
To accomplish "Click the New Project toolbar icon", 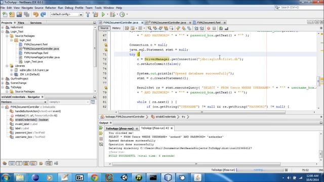I will pyautogui.click(x=12, y=15).
